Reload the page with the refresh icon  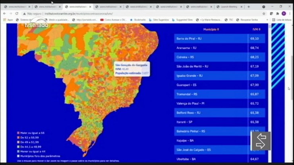tap(17, 13)
